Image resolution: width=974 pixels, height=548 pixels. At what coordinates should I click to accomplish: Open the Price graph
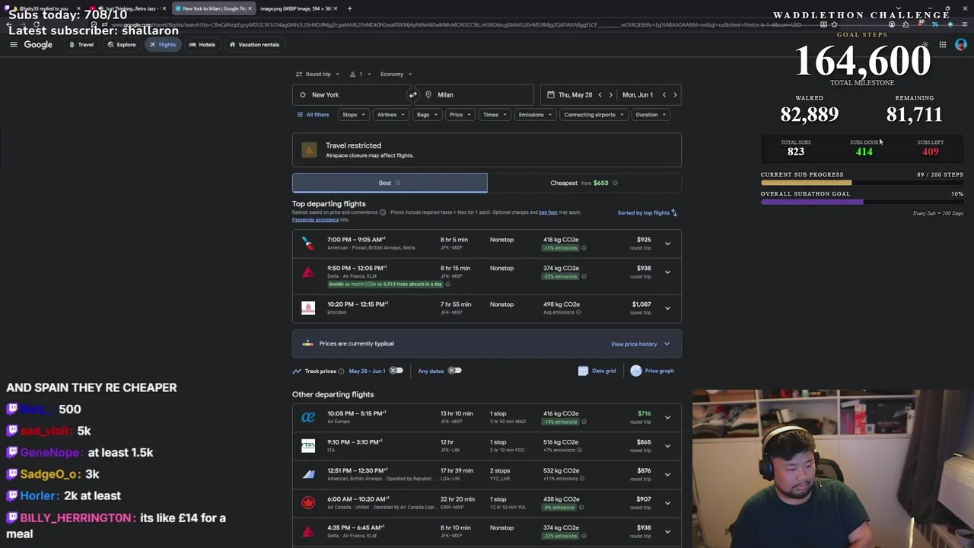[652, 371]
